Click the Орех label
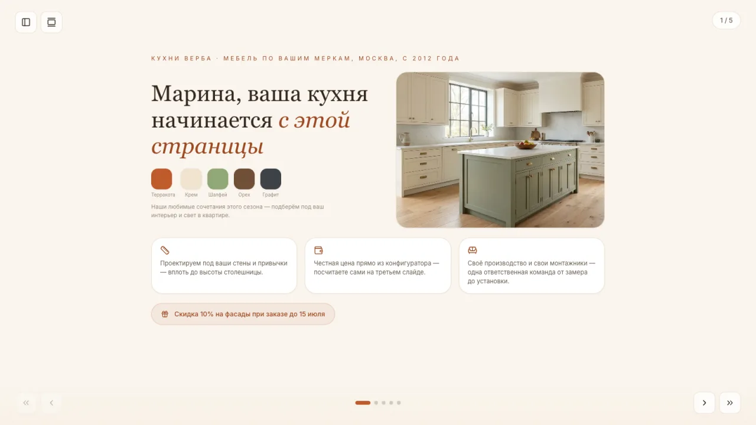This screenshot has width=756, height=425. pyautogui.click(x=245, y=195)
